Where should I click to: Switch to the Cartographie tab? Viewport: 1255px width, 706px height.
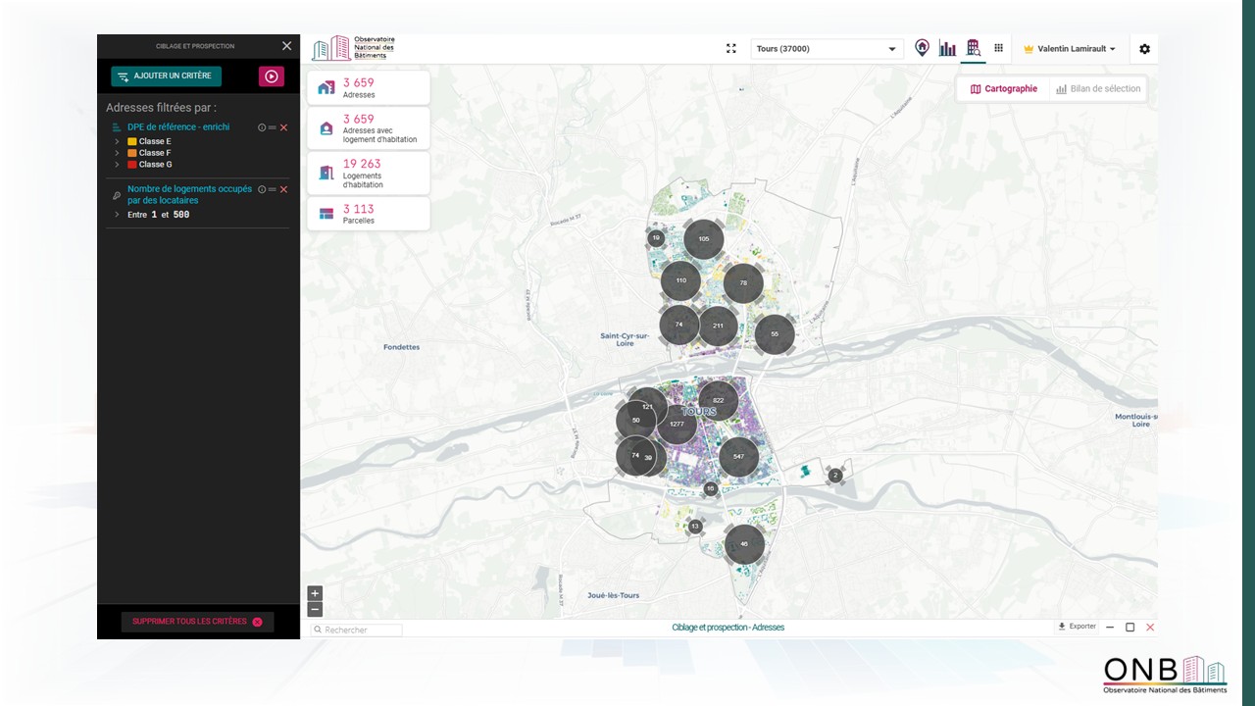tap(1003, 89)
